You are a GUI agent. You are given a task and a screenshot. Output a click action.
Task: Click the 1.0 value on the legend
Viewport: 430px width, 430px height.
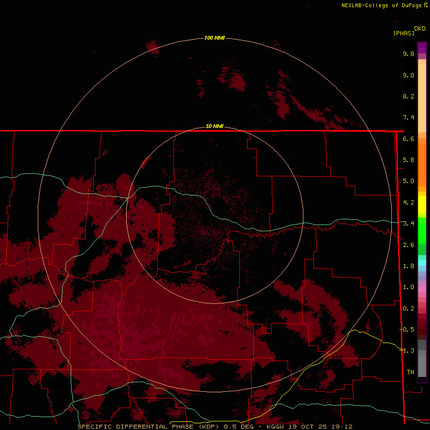(408, 287)
